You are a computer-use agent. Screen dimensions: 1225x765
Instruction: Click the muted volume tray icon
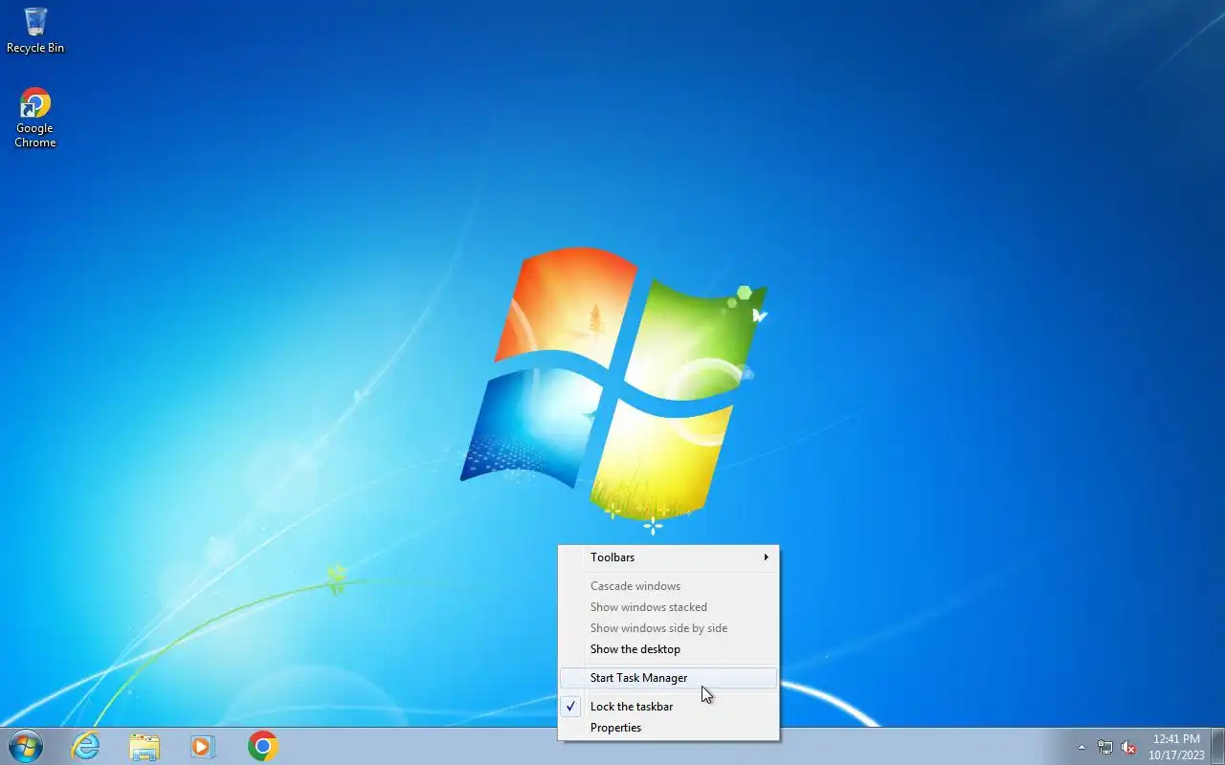pyautogui.click(x=1129, y=747)
